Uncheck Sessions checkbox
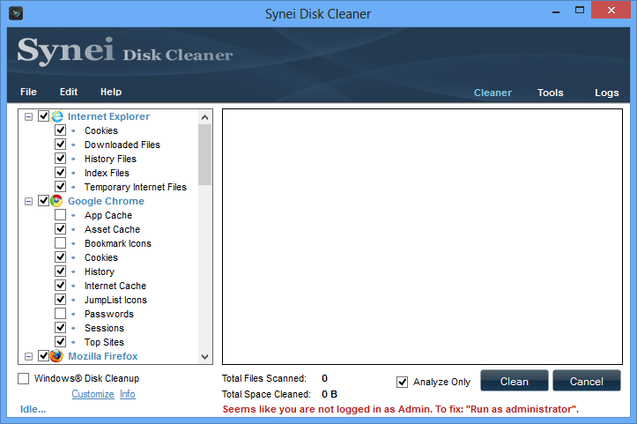This screenshot has width=637, height=424. pyautogui.click(x=60, y=328)
